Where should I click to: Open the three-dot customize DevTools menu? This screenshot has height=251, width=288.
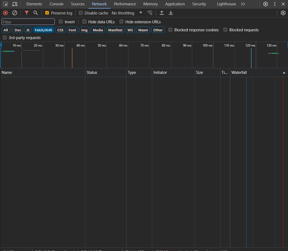click(275, 4)
